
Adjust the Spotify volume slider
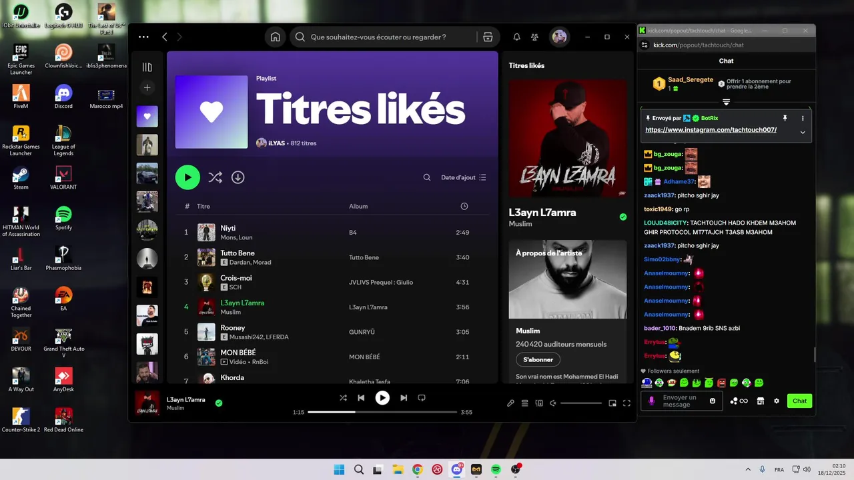581,403
